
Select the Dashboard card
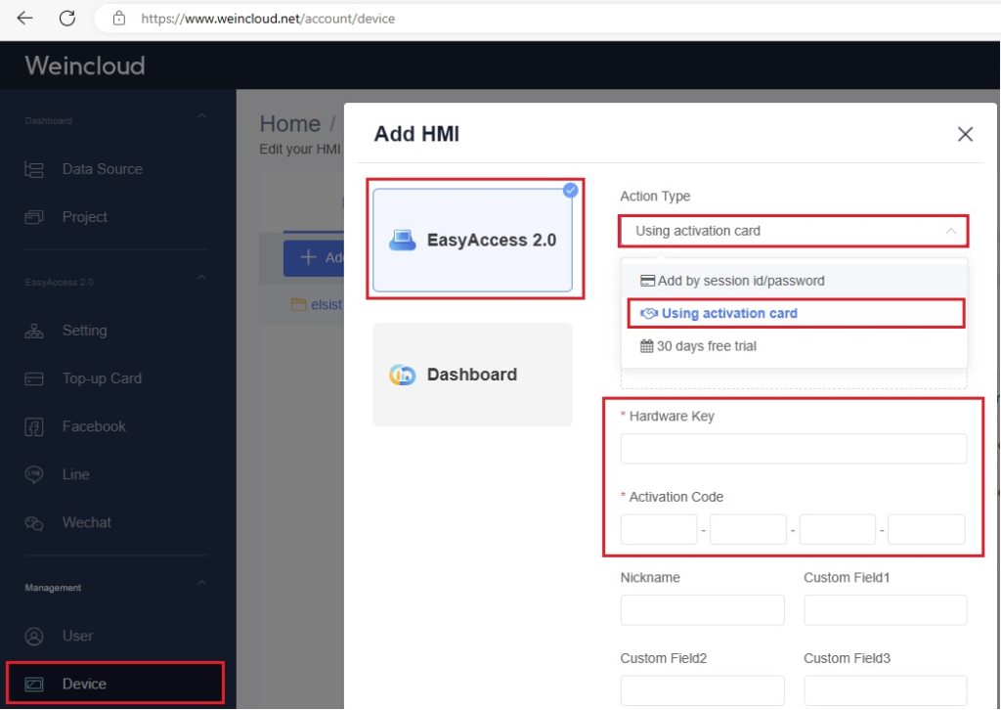coord(472,375)
